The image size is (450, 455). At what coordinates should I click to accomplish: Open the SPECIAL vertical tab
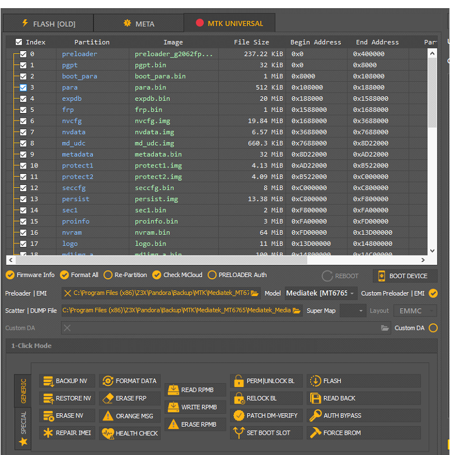click(x=23, y=428)
